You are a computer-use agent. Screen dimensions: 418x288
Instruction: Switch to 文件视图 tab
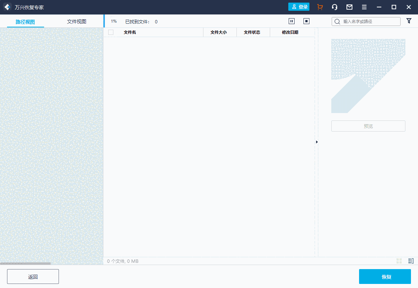[77, 21]
